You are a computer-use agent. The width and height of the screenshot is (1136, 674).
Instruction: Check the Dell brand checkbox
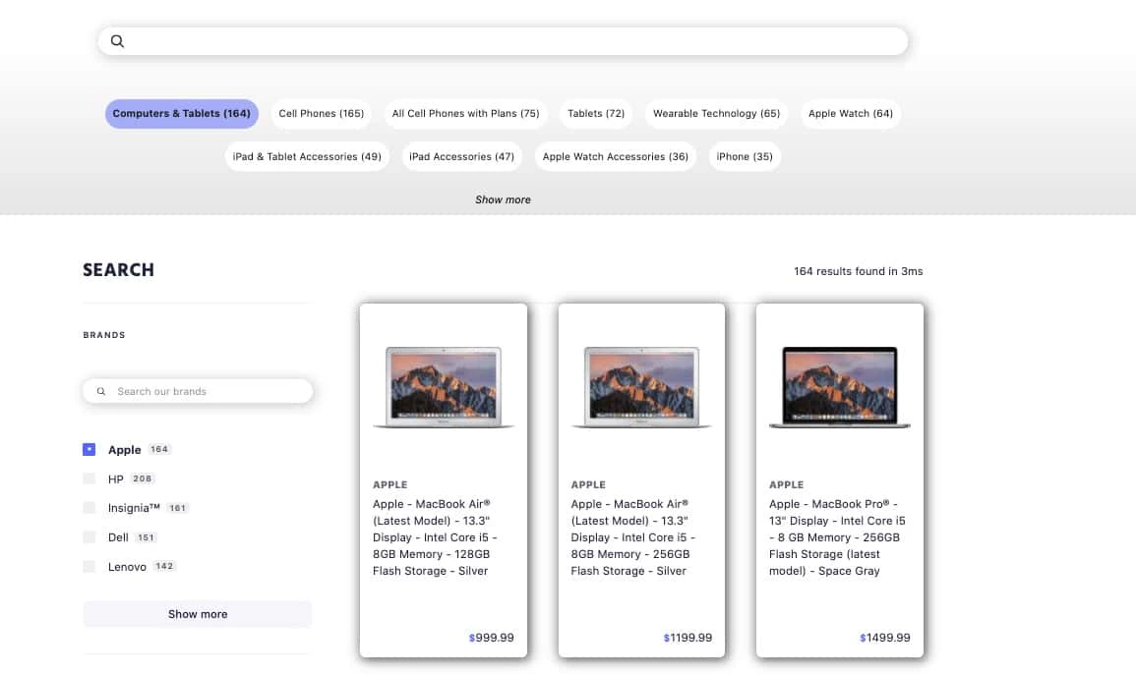(89, 537)
